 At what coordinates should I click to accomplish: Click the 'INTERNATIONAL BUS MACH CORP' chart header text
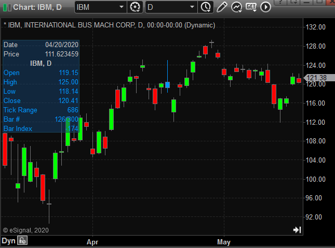point(79,25)
